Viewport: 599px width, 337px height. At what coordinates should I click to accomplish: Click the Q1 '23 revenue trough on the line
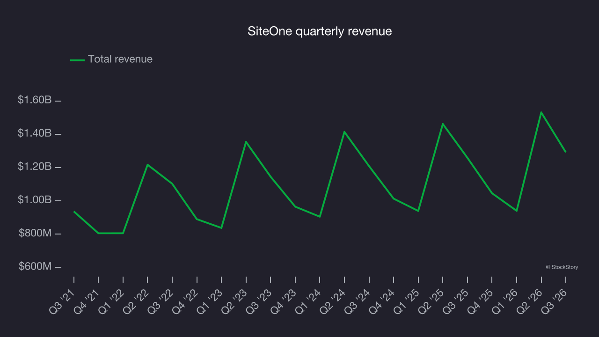click(221, 228)
